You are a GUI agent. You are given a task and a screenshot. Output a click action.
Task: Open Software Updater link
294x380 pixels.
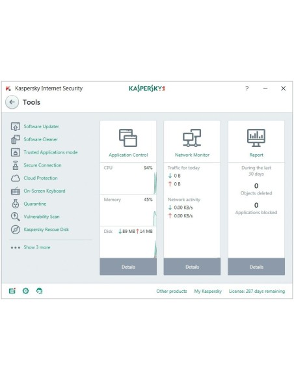pyautogui.click(x=42, y=126)
